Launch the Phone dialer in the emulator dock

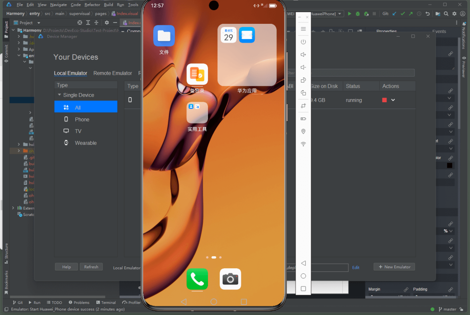pos(197,279)
